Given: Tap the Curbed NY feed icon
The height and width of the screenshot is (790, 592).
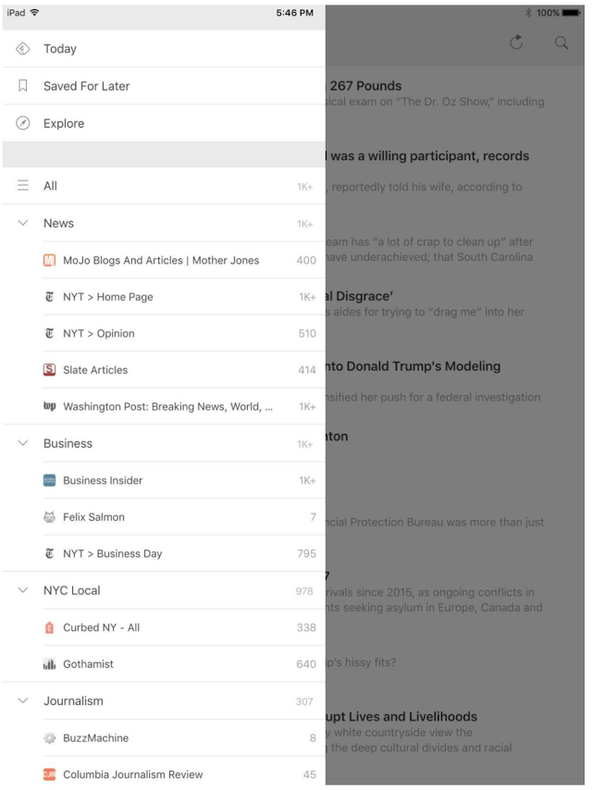Looking at the screenshot, I should (50, 627).
